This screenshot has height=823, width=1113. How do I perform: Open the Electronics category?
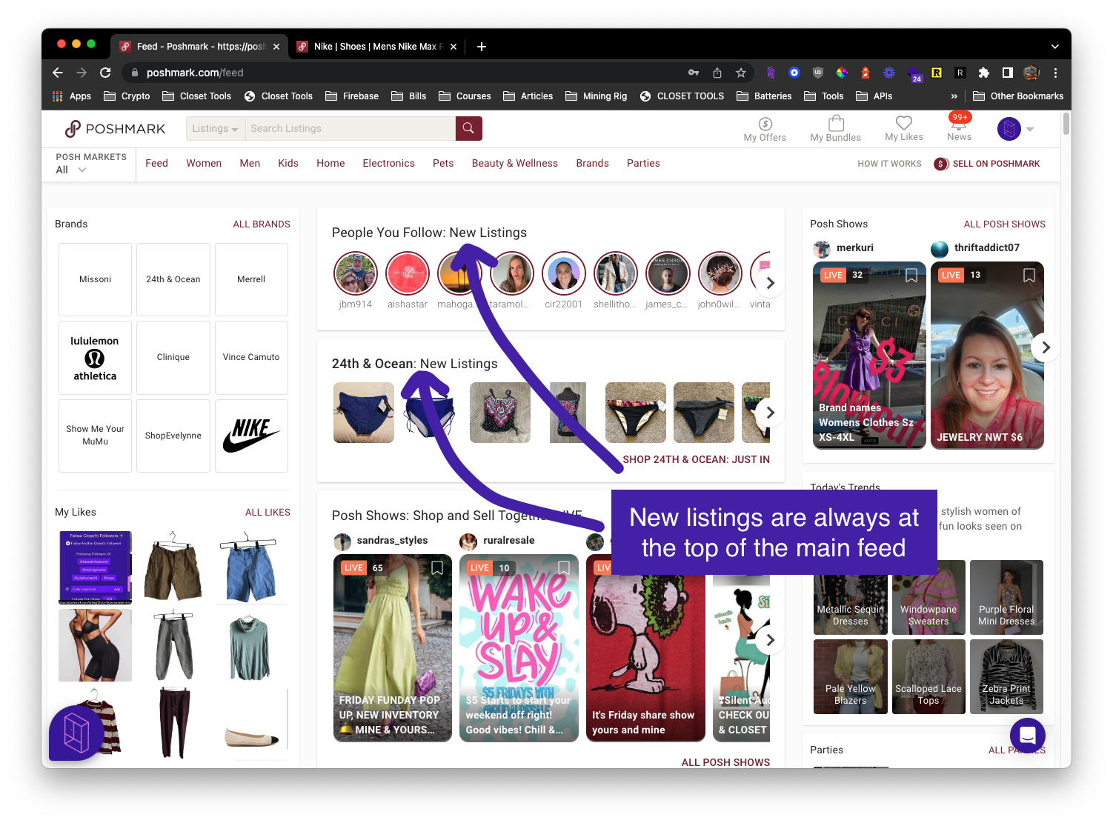(x=389, y=164)
